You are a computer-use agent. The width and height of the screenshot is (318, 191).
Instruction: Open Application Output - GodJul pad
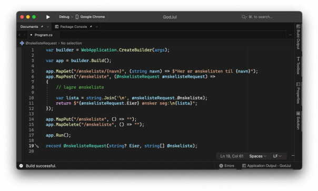tap(267, 166)
